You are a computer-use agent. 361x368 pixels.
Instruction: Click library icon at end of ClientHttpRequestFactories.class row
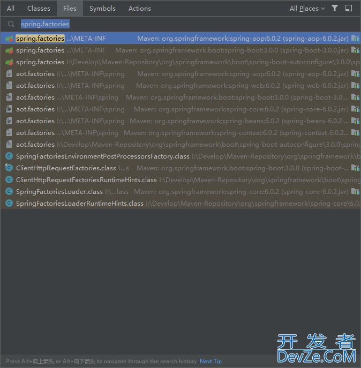coord(355,168)
